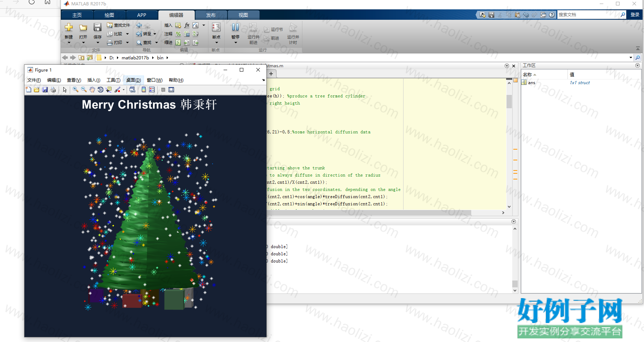Click the Link Plot icon in Figure 1 toolbar

pyautogui.click(x=132, y=90)
